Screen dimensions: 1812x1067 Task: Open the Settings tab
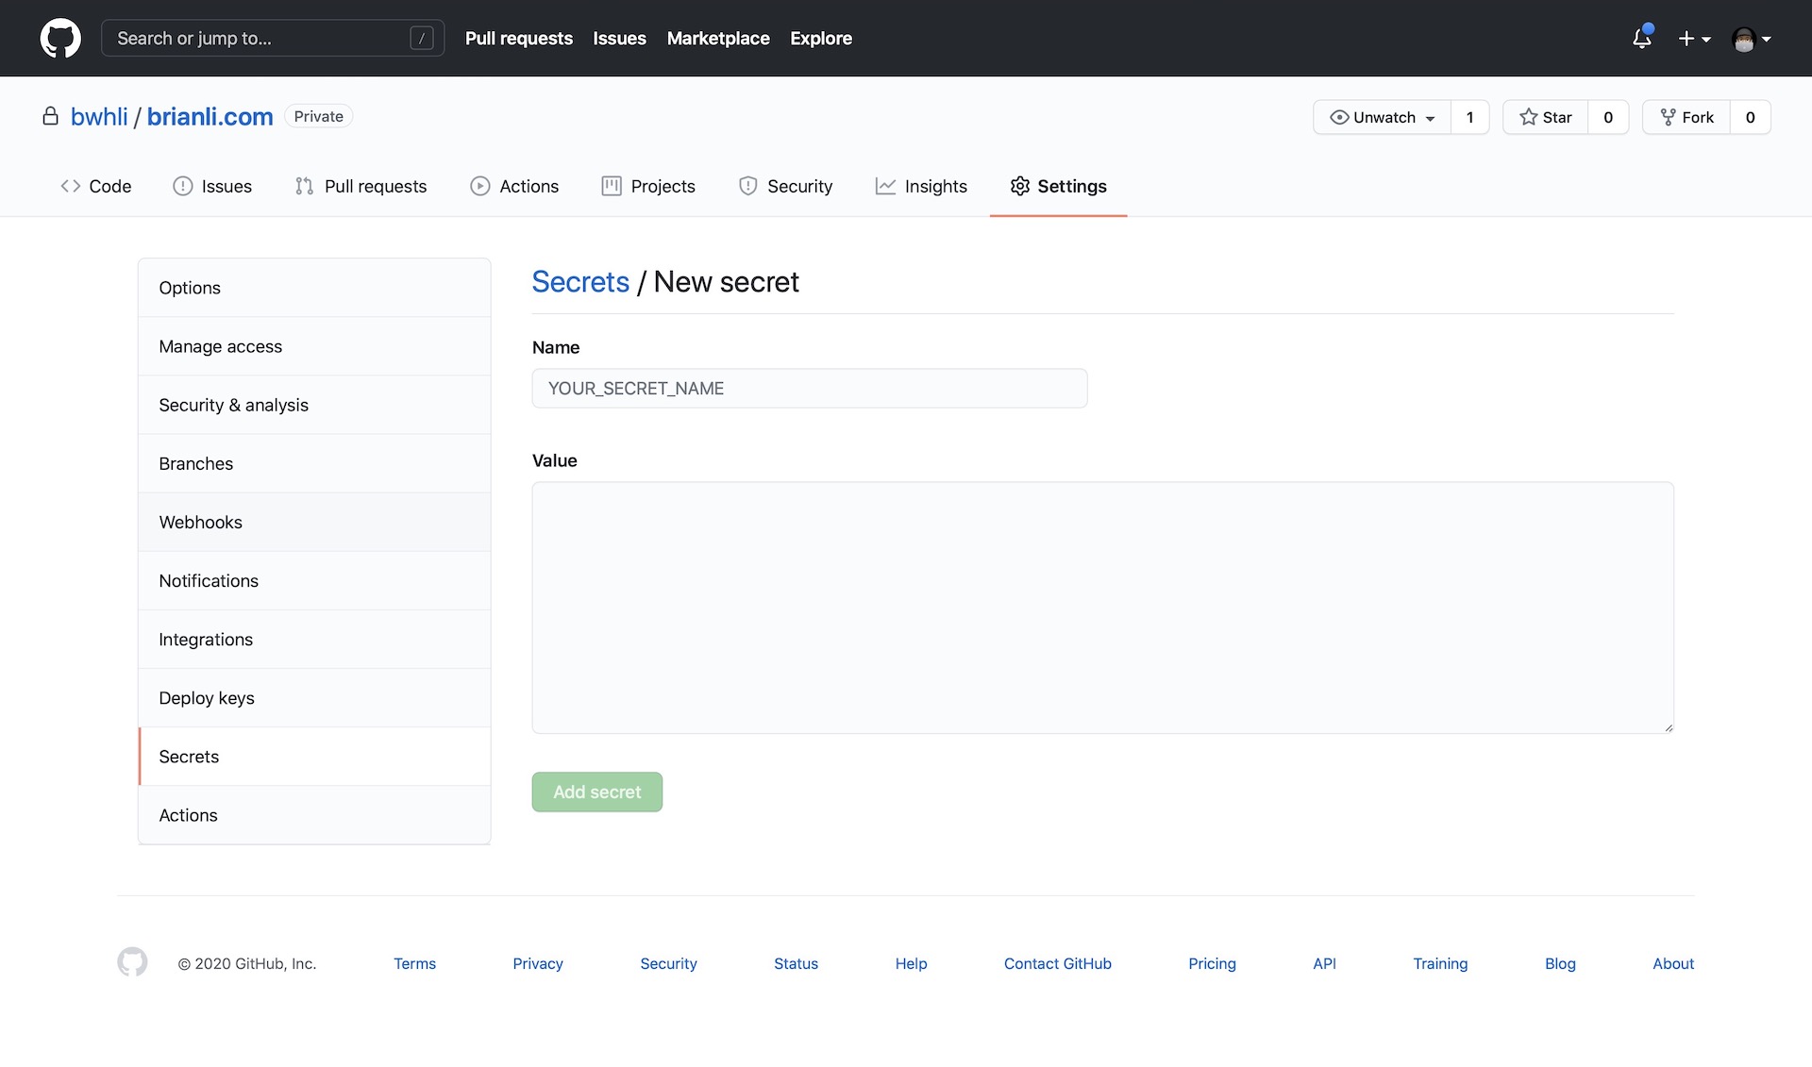[x=1058, y=186]
